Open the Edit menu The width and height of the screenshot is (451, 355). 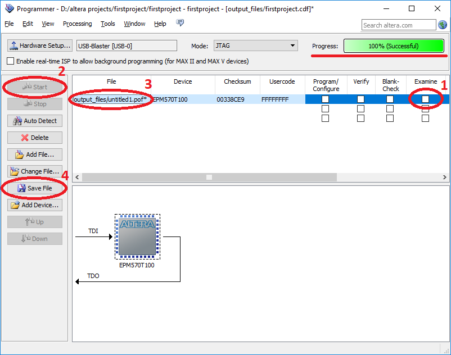coord(28,24)
